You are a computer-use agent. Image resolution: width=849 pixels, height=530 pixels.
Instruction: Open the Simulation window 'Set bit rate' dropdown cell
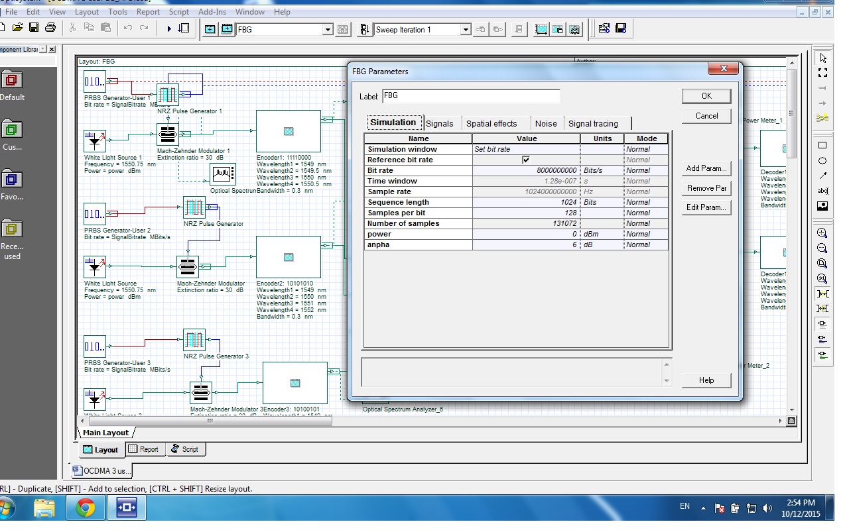click(x=526, y=149)
